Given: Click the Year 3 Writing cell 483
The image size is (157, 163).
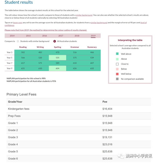Looking at the screenshot, I should click(x=40, y=52).
